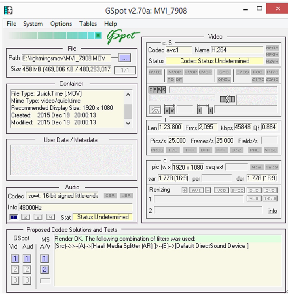Click the DVD resizing preset button
The image size is (288, 294).
[x=254, y=190]
